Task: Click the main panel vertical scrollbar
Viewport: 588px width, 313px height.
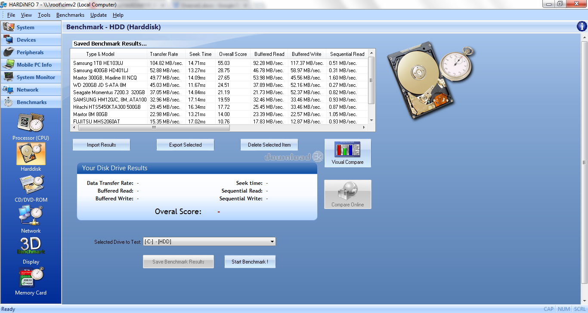Action: pos(585,162)
